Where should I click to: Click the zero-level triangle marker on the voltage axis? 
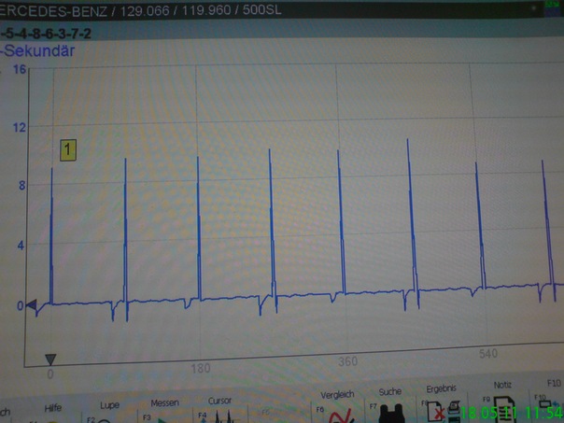pos(32,305)
